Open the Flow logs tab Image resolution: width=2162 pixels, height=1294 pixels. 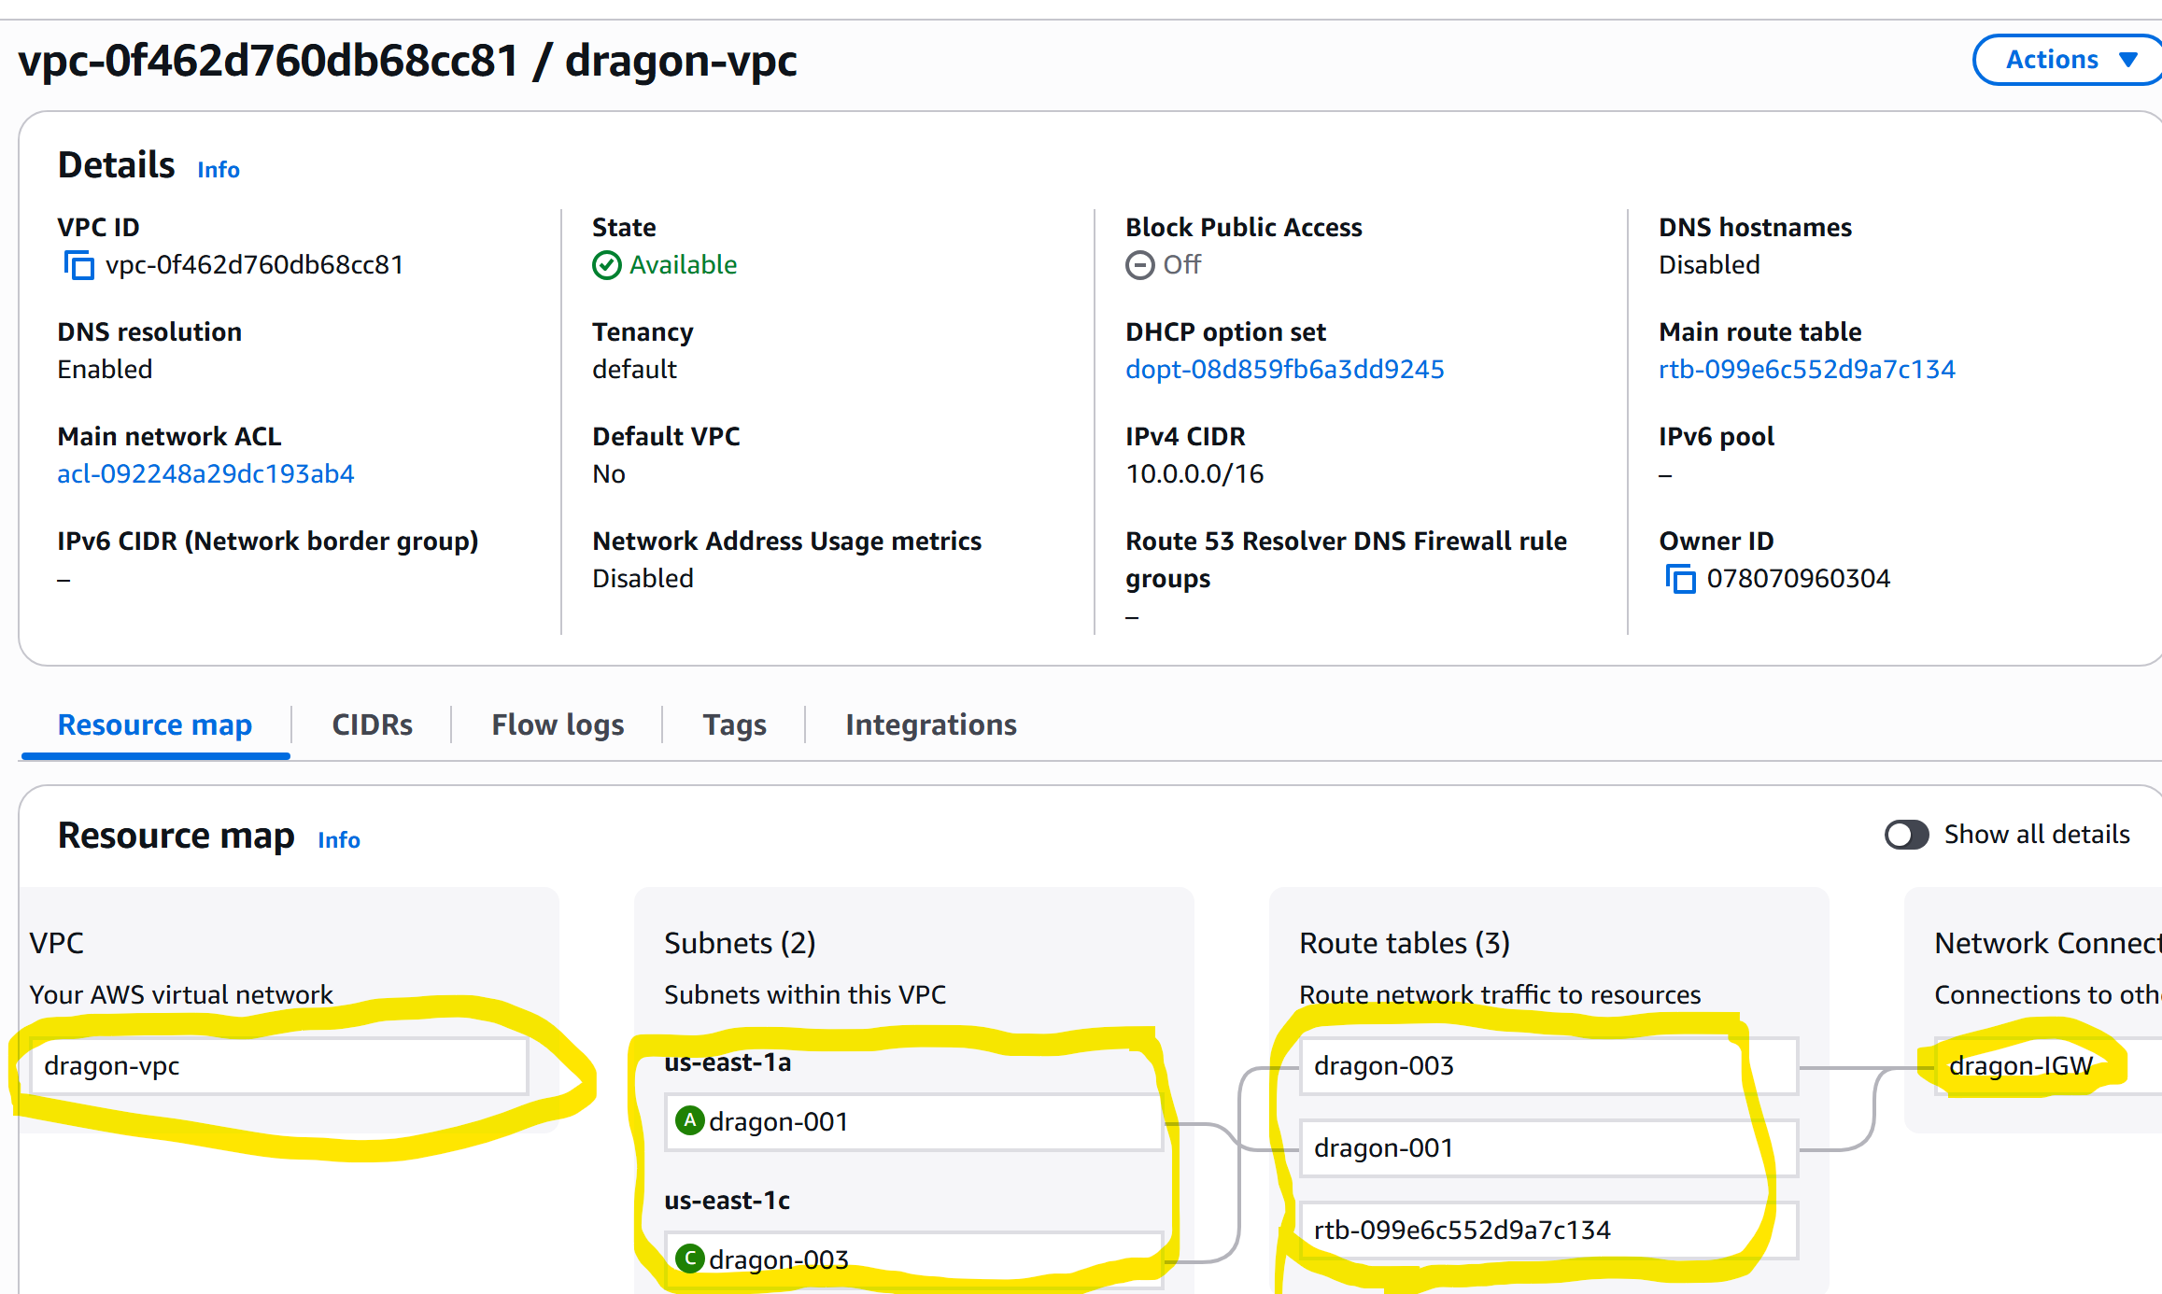(x=558, y=724)
